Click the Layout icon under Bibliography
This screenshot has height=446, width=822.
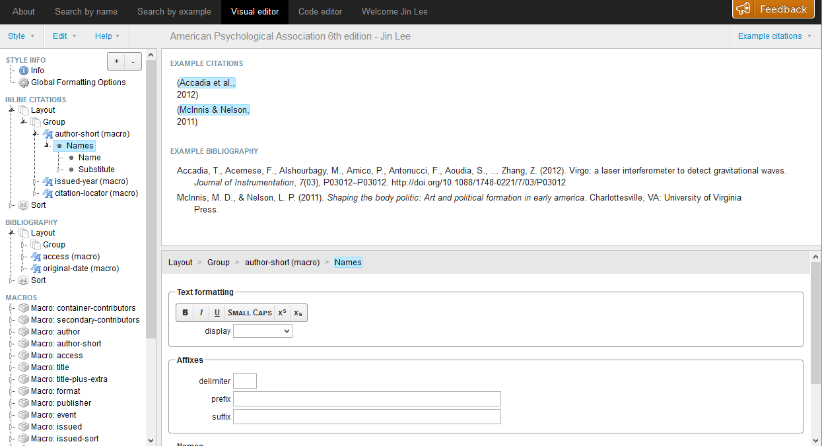[x=24, y=233]
